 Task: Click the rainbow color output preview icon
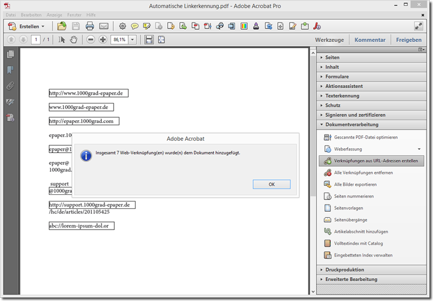(x=244, y=26)
